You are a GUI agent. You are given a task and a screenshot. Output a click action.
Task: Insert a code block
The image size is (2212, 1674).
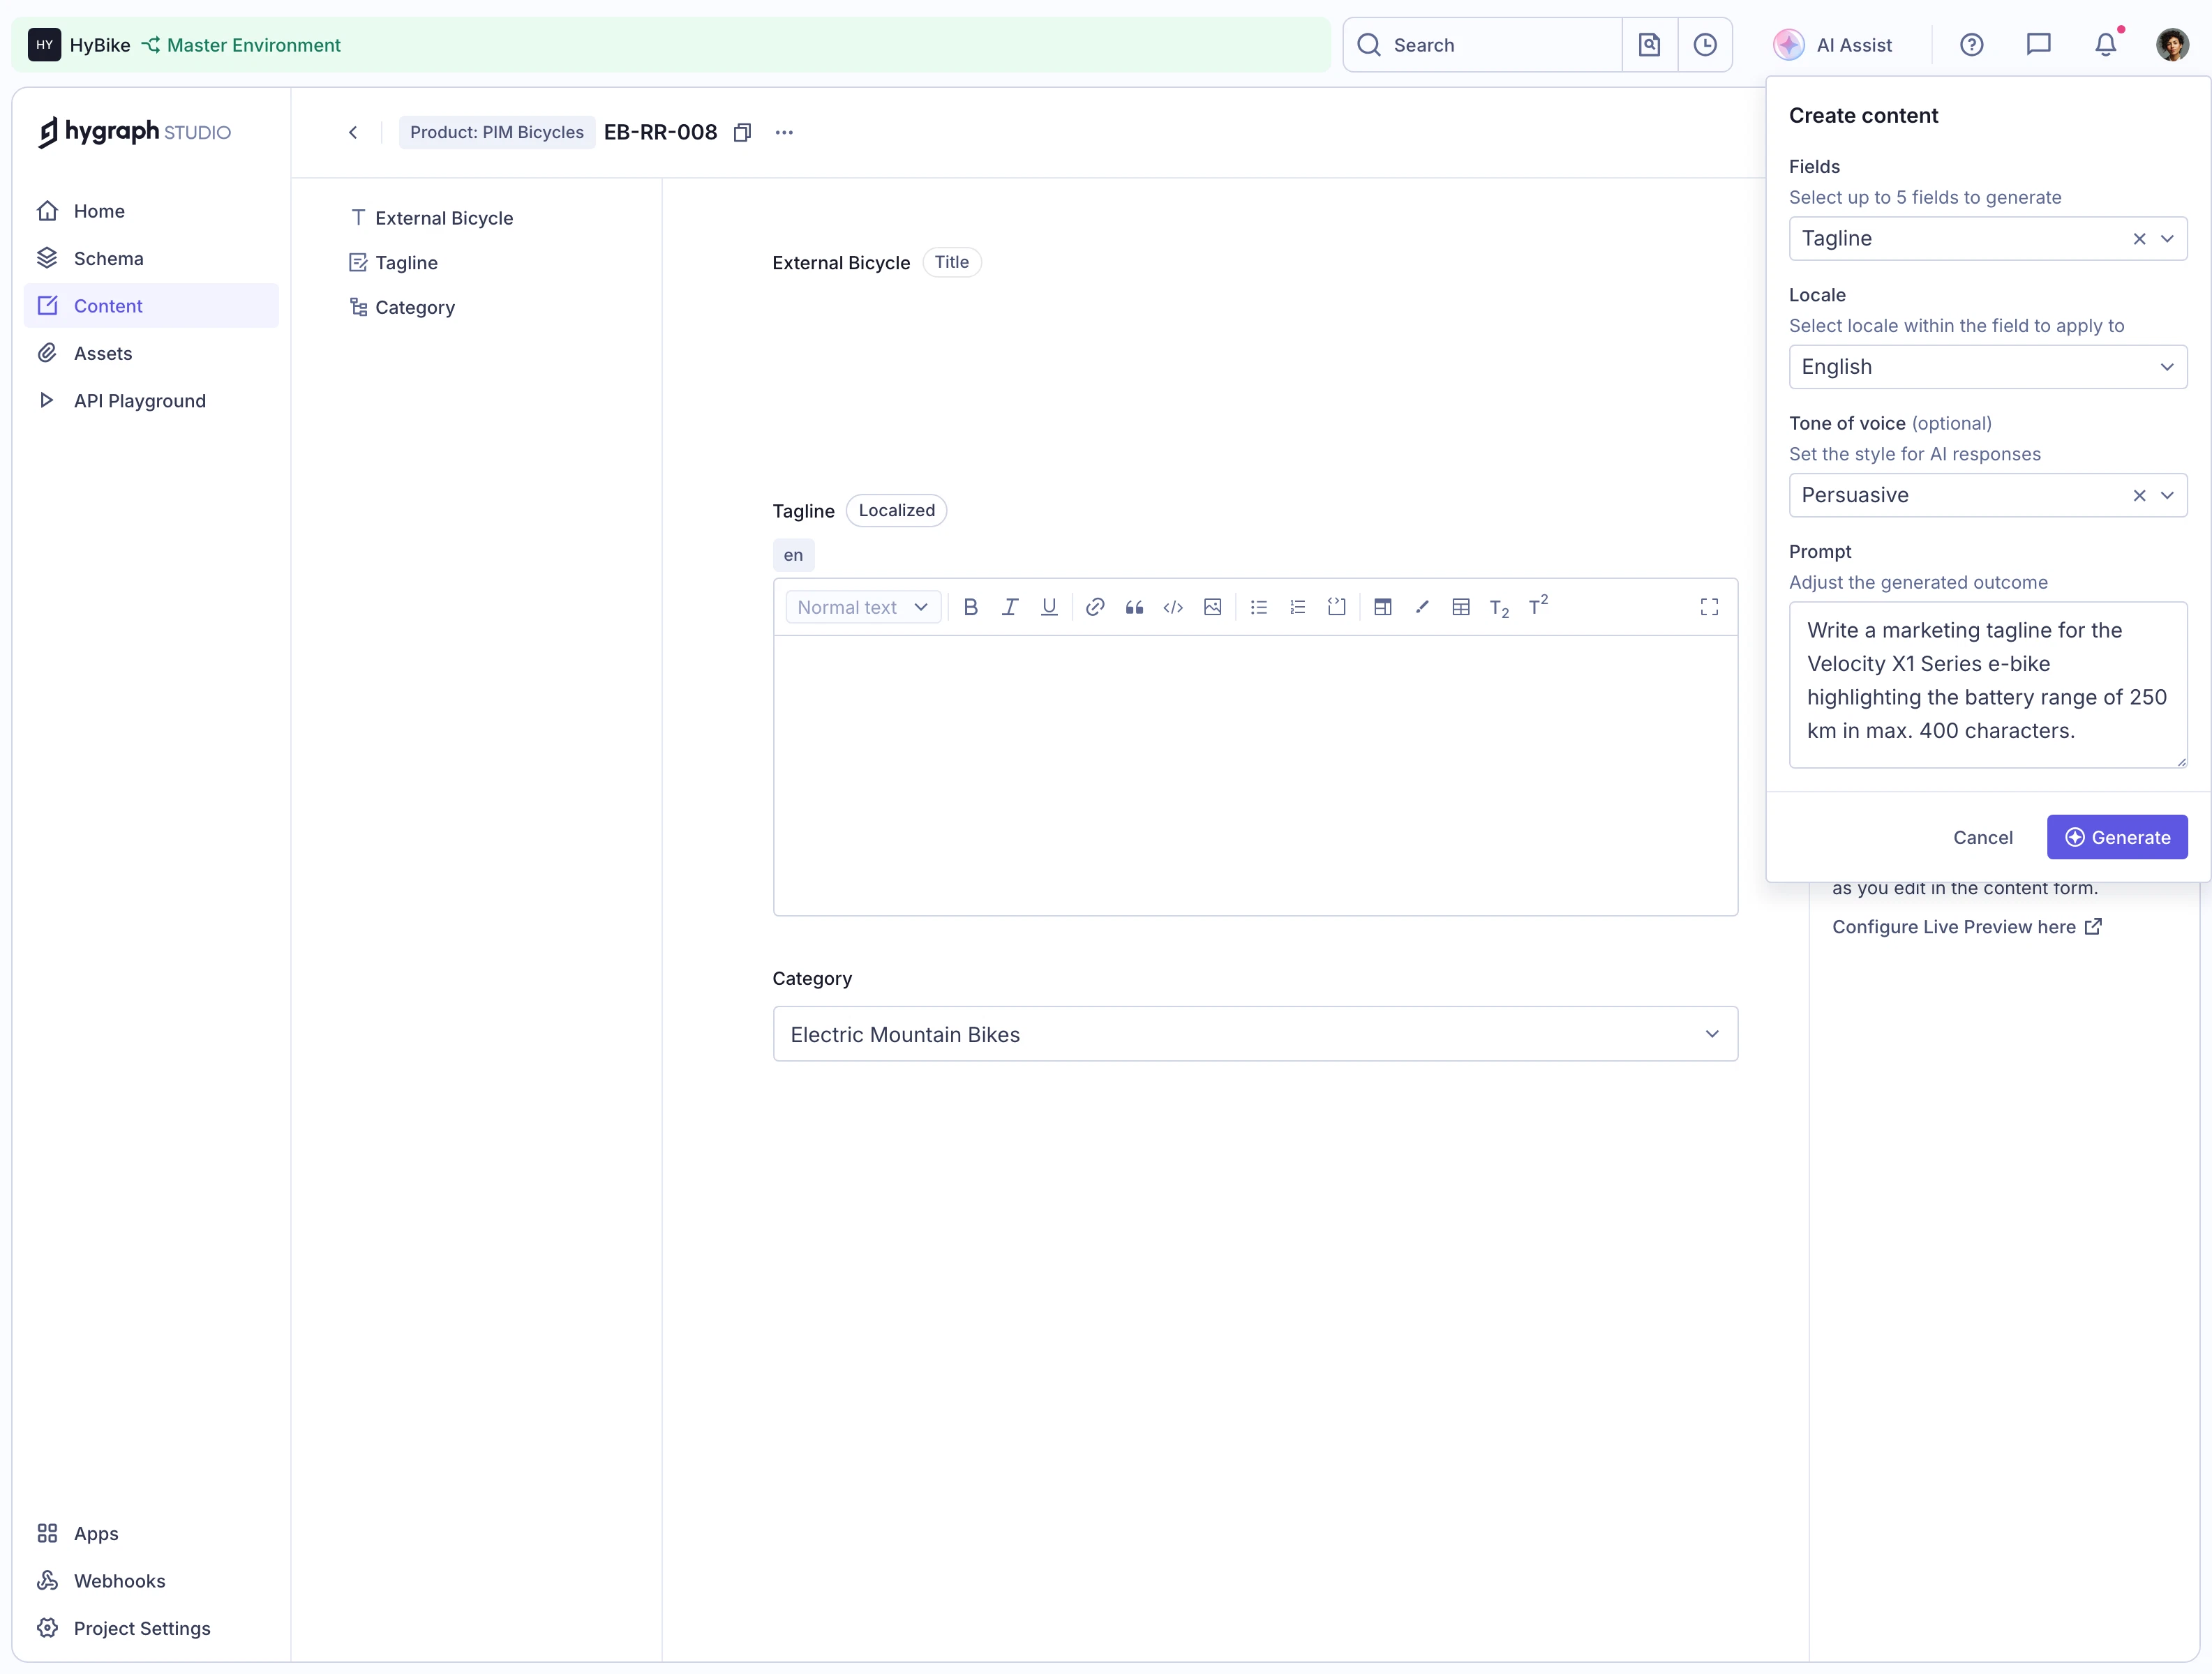point(1337,607)
